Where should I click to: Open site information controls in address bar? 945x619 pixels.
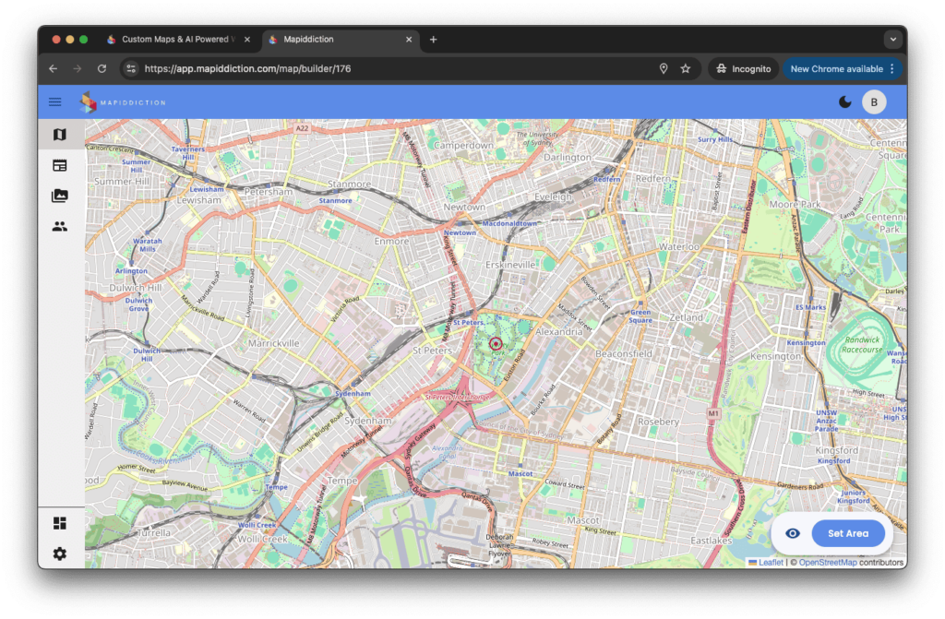pyautogui.click(x=131, y=68)
